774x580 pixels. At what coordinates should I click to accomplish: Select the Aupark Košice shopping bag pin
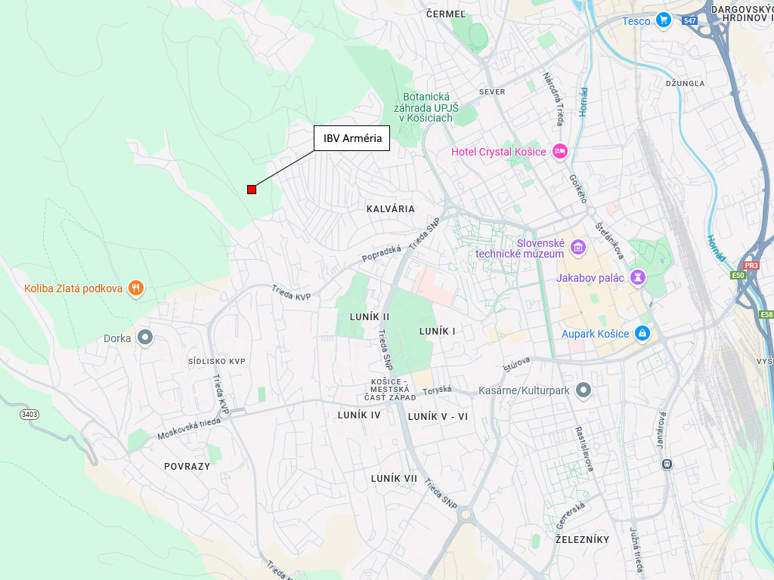pyautogui.click(x=642, y=333)
